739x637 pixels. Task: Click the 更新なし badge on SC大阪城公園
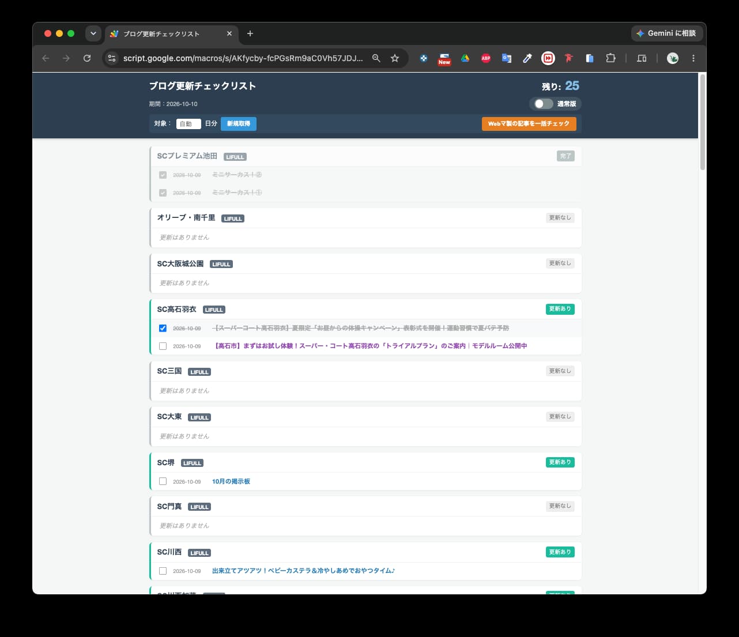[x=560, y=263]
